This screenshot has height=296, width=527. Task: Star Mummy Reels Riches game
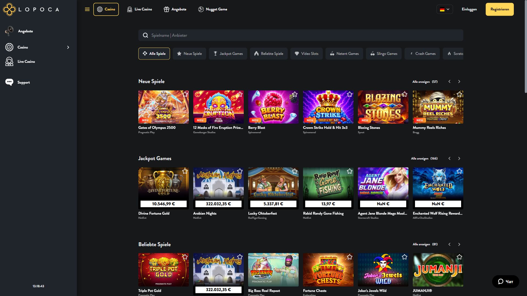tap(459, 94)
